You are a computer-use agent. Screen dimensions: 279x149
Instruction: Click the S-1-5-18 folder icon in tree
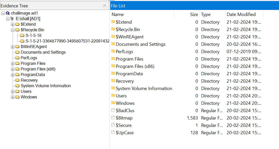click(22, 35)
